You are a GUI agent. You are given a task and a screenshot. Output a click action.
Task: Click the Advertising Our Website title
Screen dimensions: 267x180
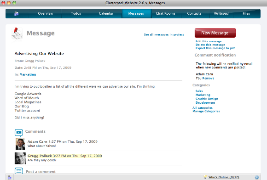39,54
